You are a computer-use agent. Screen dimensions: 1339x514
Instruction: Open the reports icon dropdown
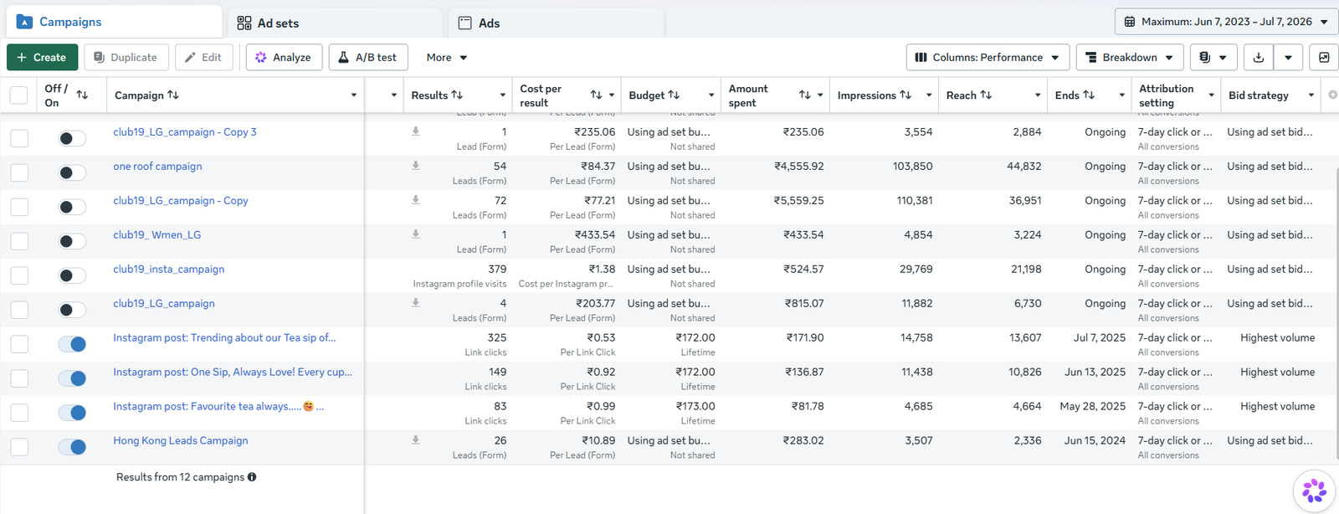[x=1212, y=58]
